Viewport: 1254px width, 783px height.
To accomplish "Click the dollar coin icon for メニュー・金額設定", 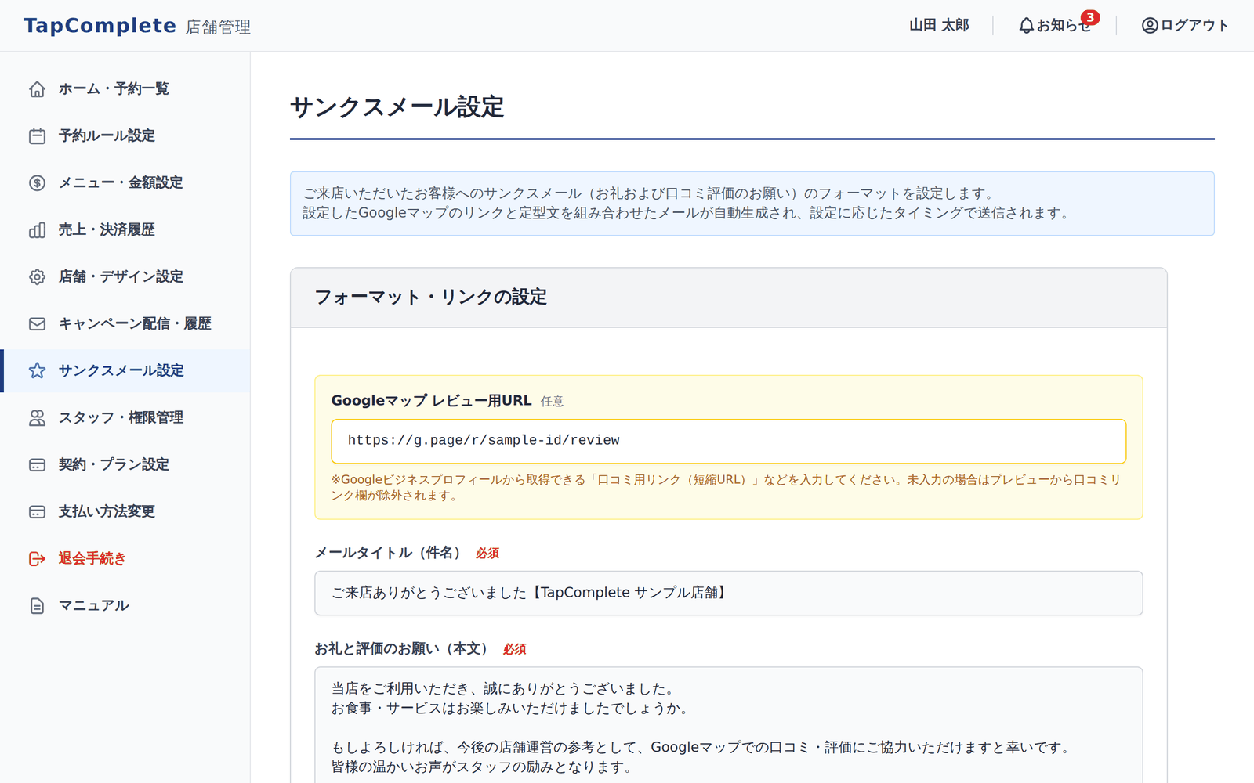I will (x=37, y=182).
